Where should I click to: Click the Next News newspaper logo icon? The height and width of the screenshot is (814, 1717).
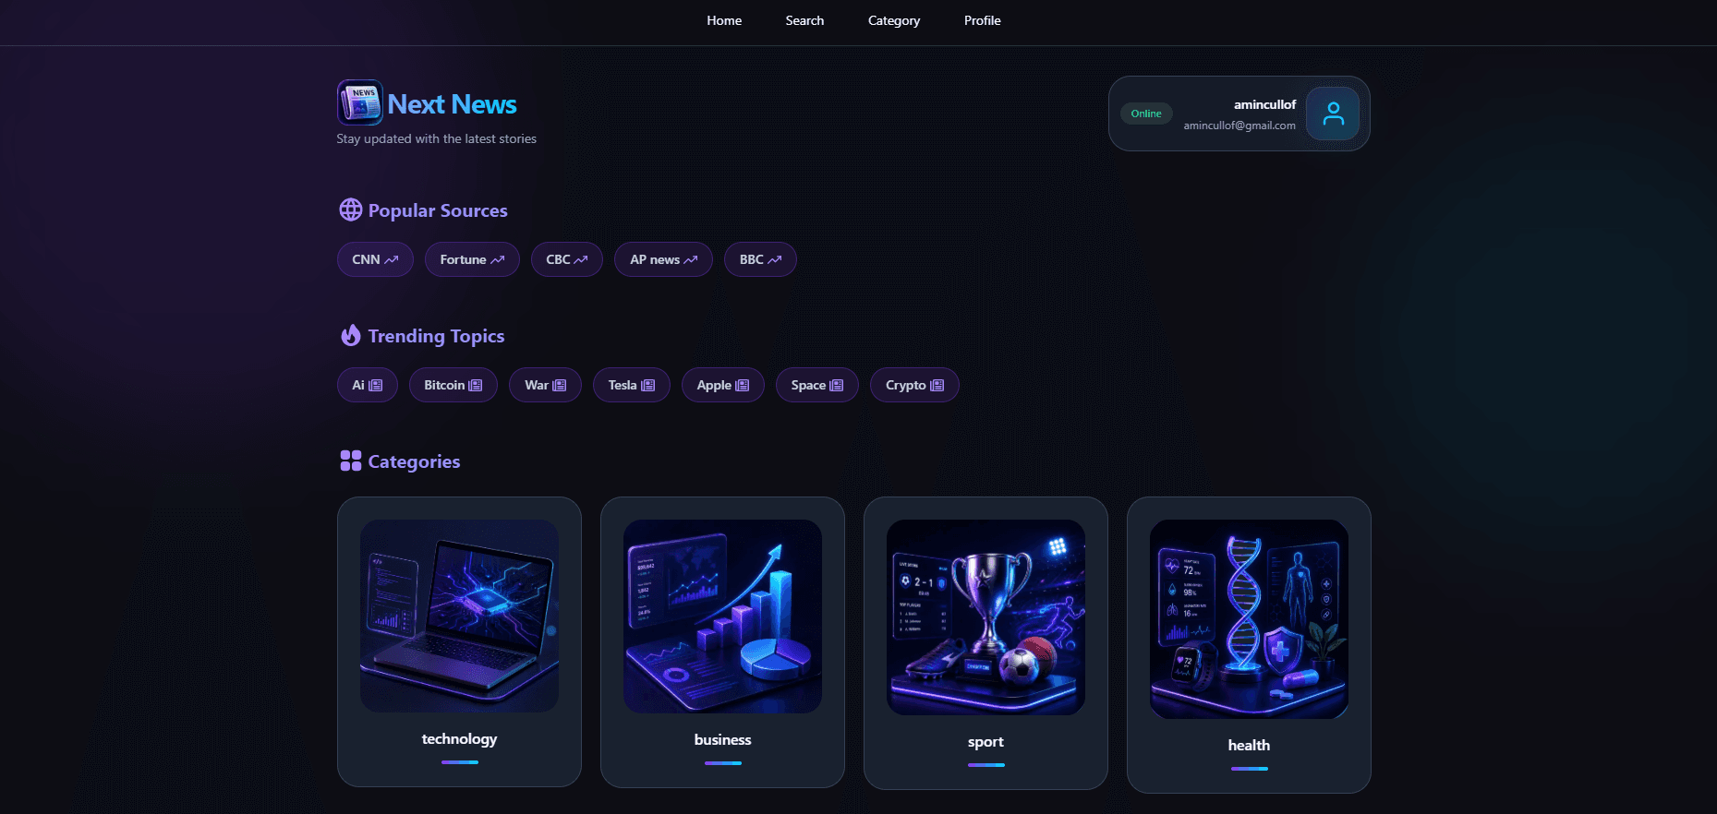(360, 102)
